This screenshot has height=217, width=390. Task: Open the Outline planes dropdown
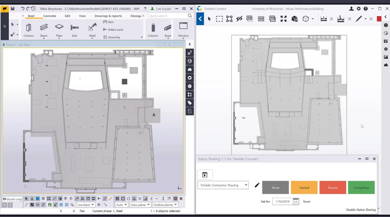click(165, 205)
